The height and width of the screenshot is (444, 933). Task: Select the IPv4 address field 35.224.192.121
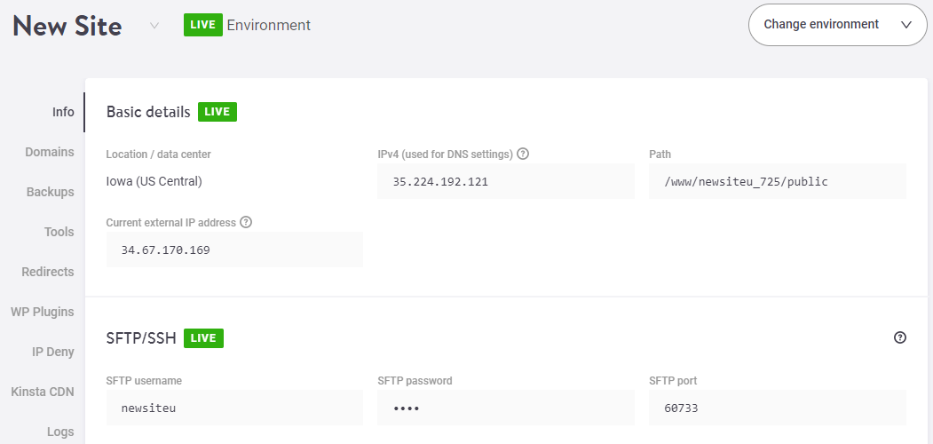click(x=506, y=181)
